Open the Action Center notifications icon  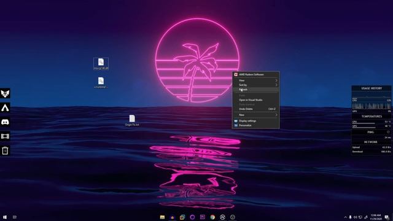pos(387,217)
